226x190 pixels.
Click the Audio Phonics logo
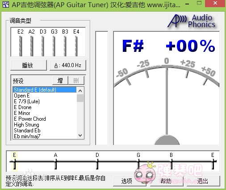click(192, 21)
